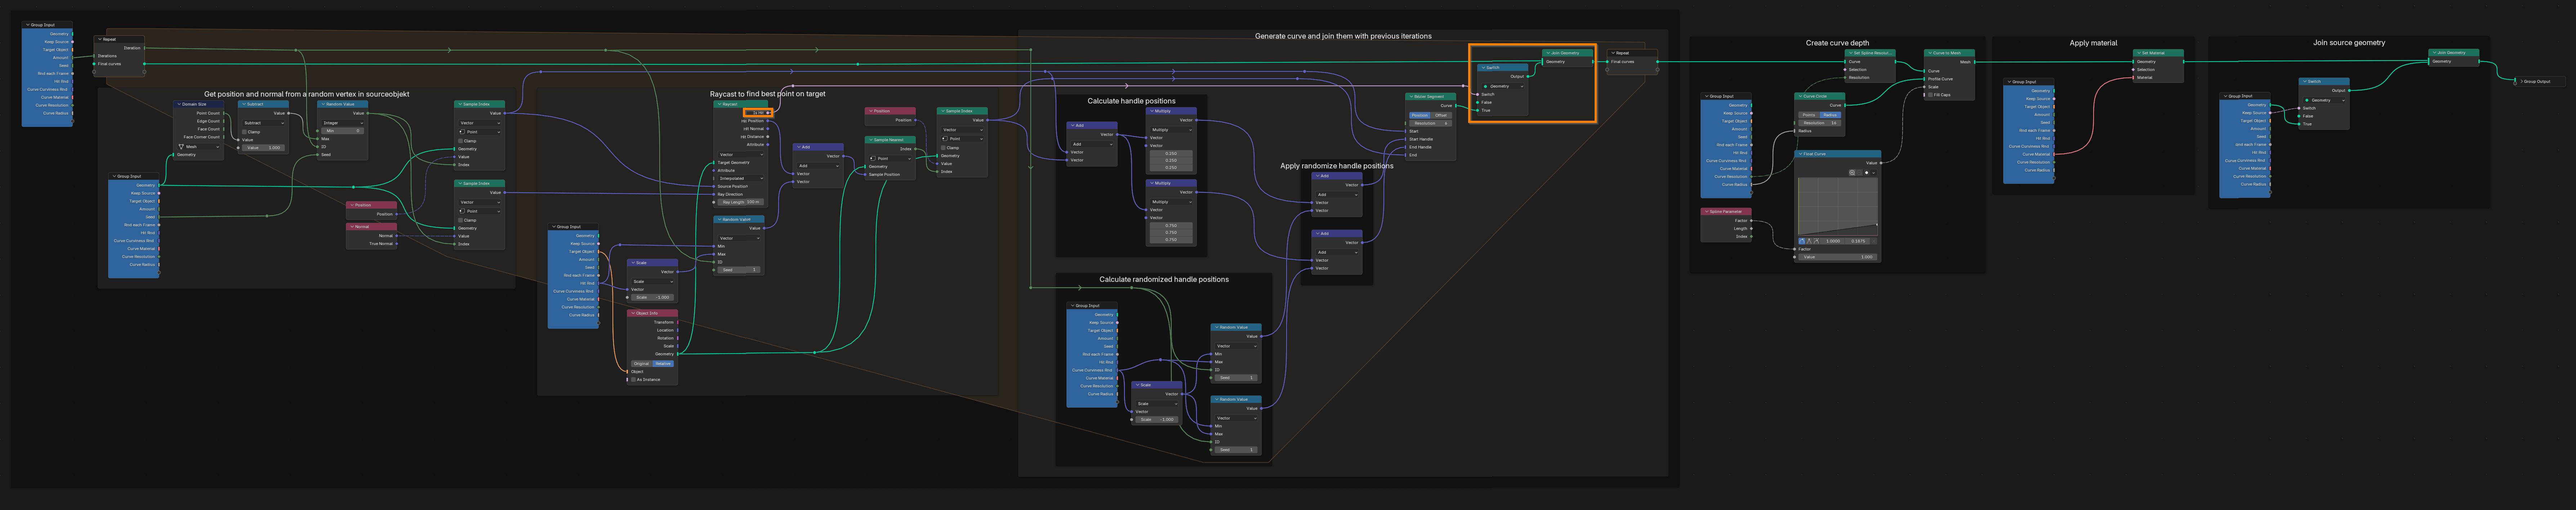Collapse the Object Info node
This screenshot has height=510, width=2576.
[x=633, y=313]
